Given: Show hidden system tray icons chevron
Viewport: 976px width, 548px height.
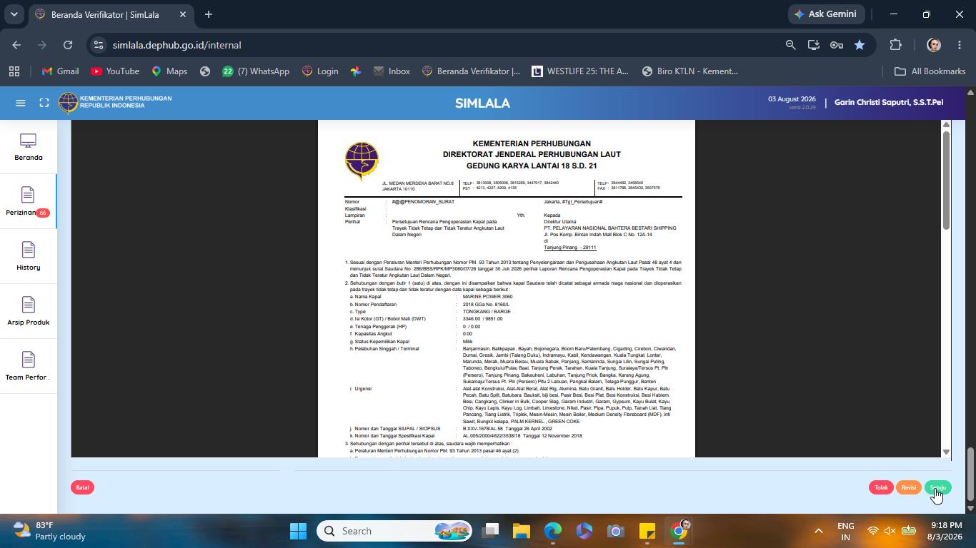Looking at the screenshot, I should (x=818, y=531).
